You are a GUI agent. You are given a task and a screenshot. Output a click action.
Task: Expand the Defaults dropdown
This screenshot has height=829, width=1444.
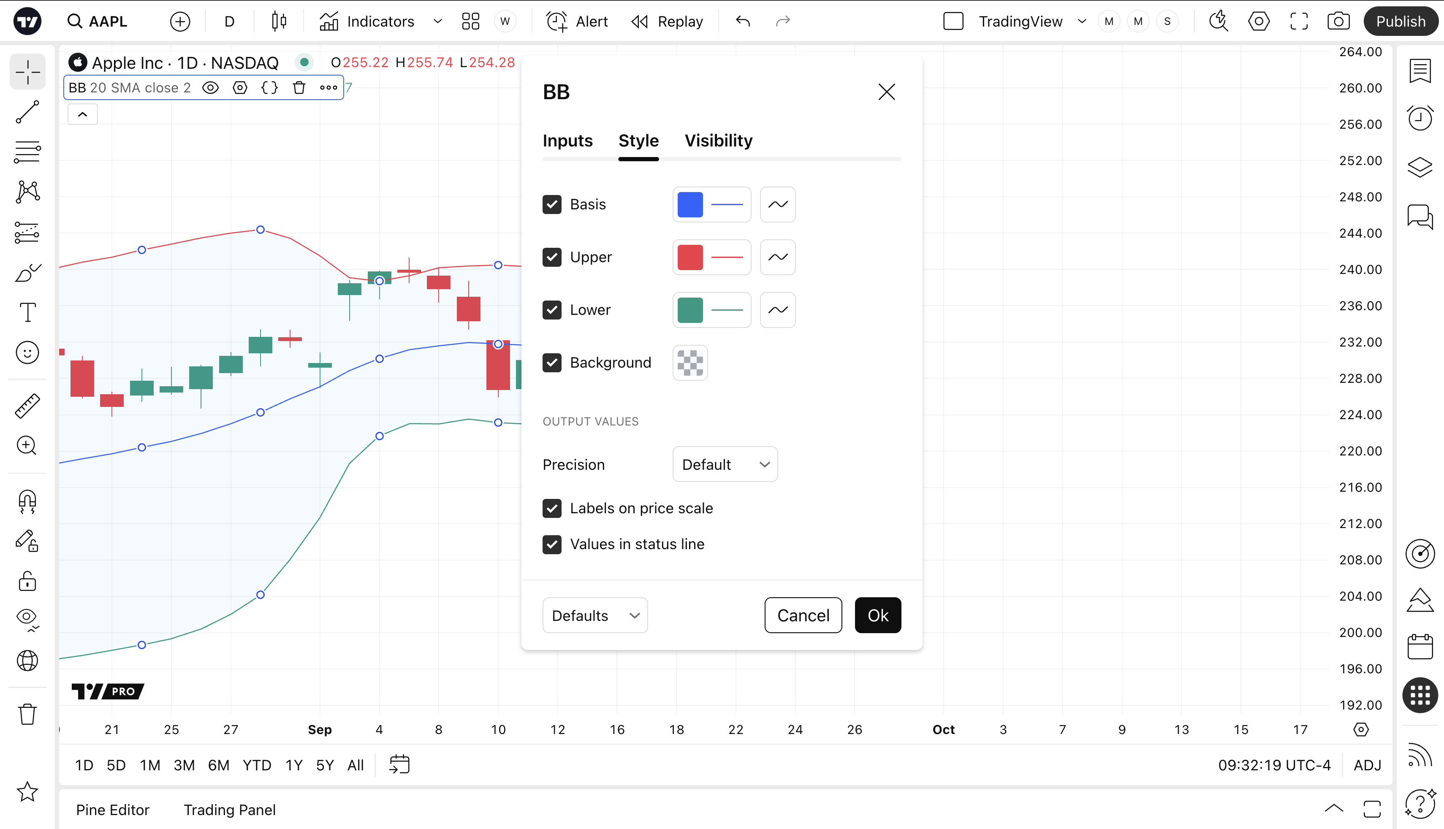click(x=595, y=615)
